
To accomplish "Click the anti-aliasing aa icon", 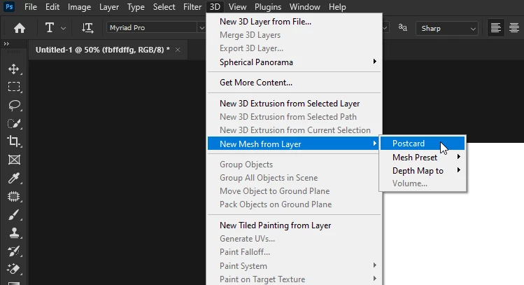I will 403,28.
